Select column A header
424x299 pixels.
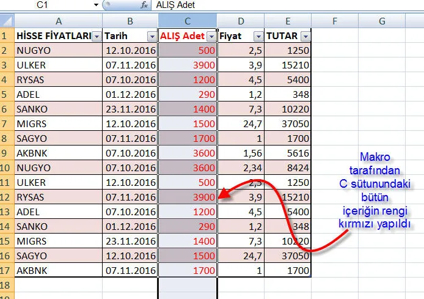58,21
